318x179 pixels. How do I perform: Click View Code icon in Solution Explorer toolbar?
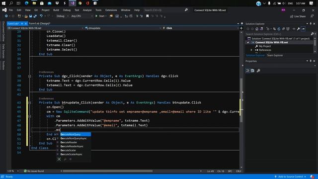(x=294, y=29)
